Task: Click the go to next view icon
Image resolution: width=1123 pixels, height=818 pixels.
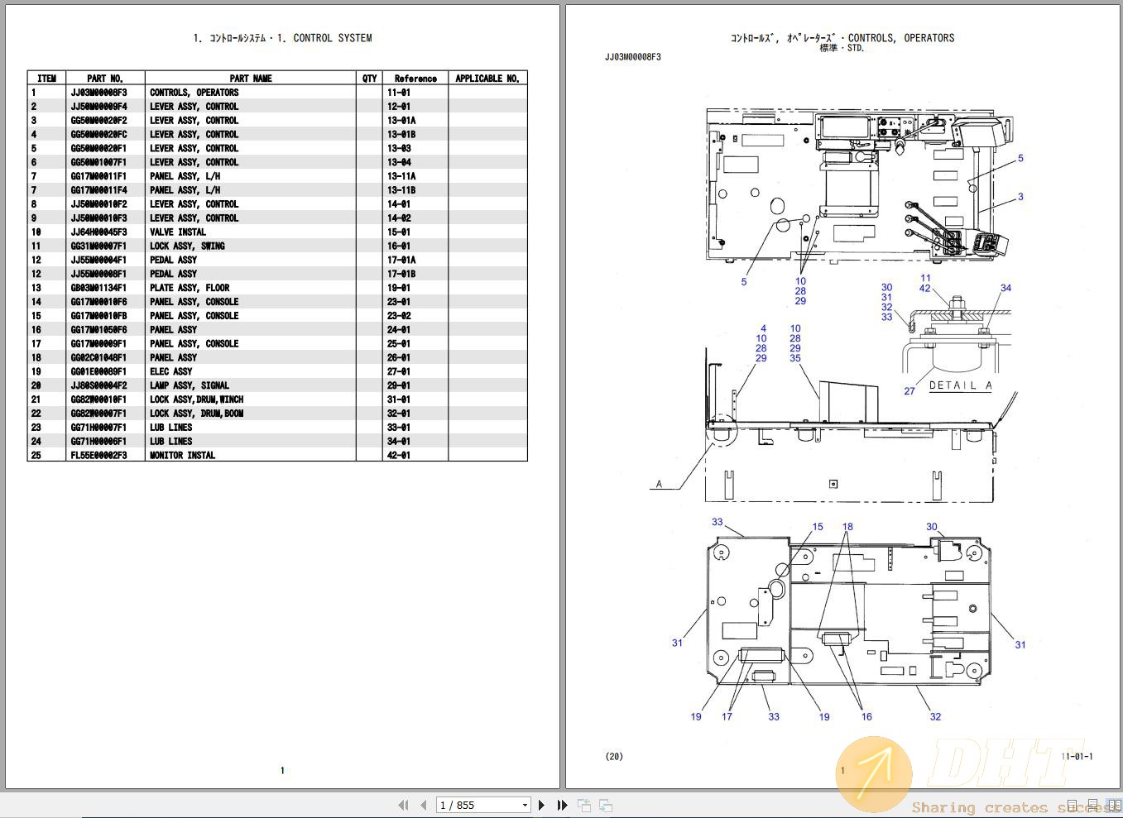Action: [606, 805]
